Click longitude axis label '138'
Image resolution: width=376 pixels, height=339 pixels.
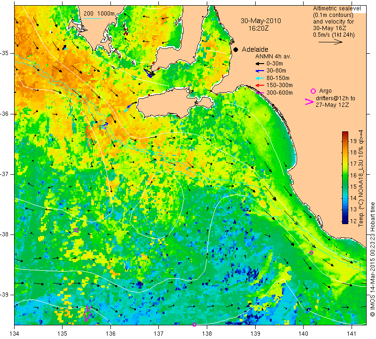(x=207, y=334)
